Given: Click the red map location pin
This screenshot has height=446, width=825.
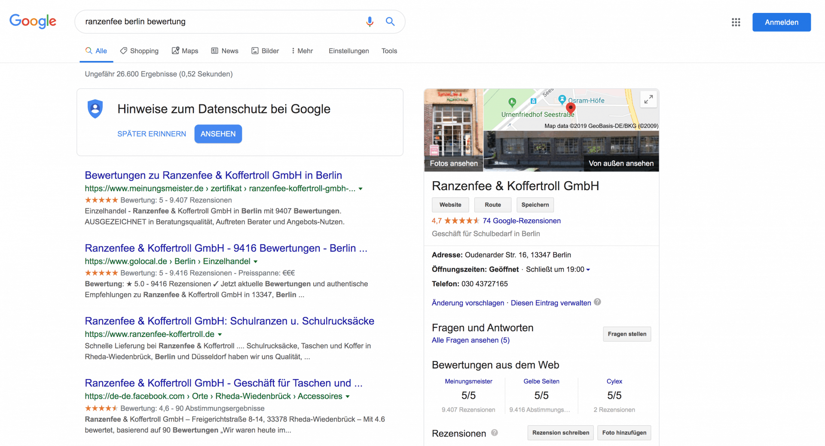Looking at the screenshot, I should [x=571, y=108].
